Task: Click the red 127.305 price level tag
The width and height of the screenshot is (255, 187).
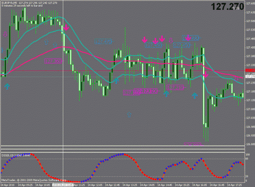Action: point(250,70)
